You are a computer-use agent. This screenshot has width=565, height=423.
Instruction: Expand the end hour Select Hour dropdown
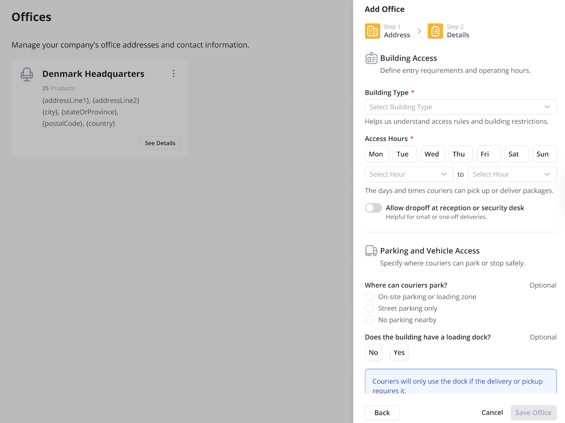(512, 174)
